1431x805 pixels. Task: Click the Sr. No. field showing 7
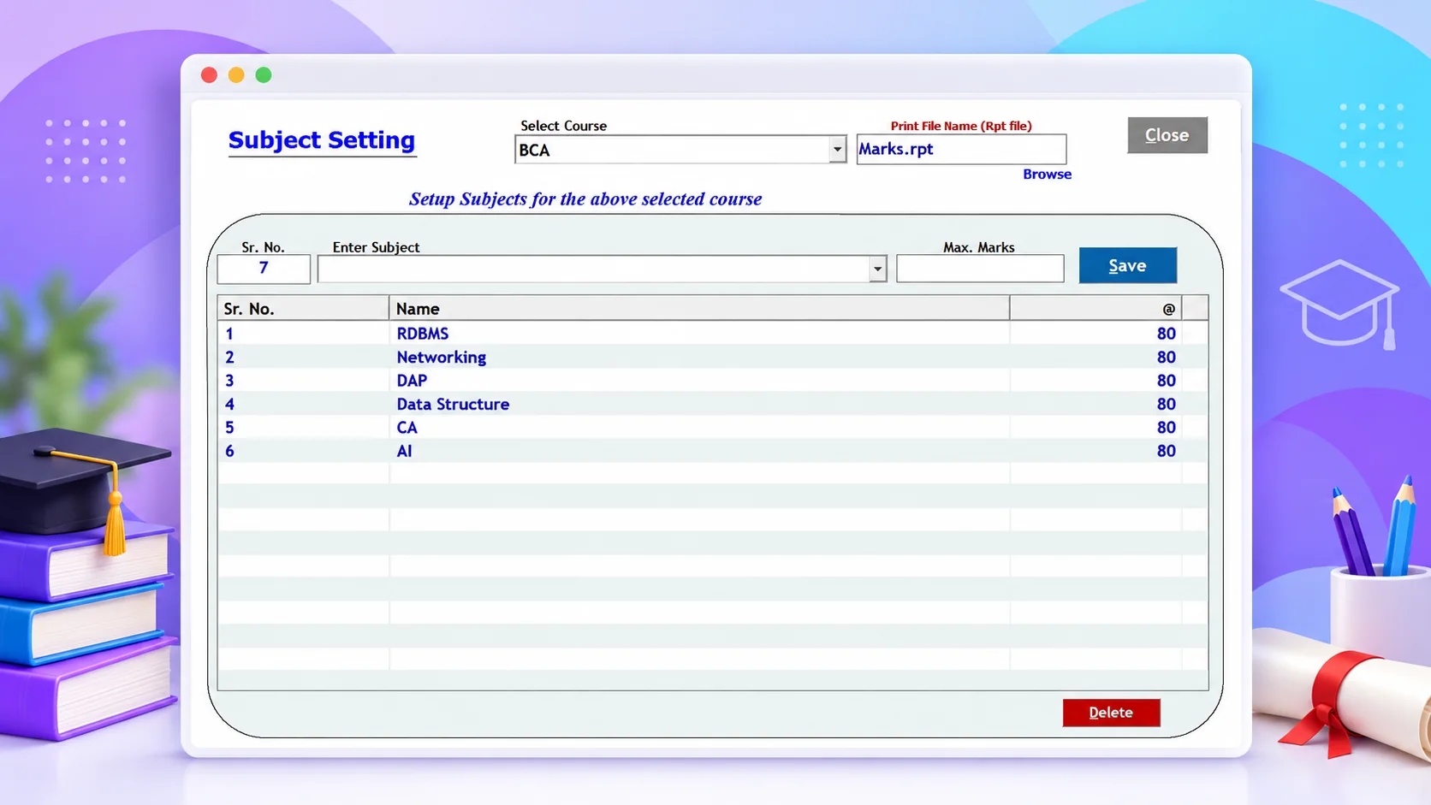pos(264,269)
